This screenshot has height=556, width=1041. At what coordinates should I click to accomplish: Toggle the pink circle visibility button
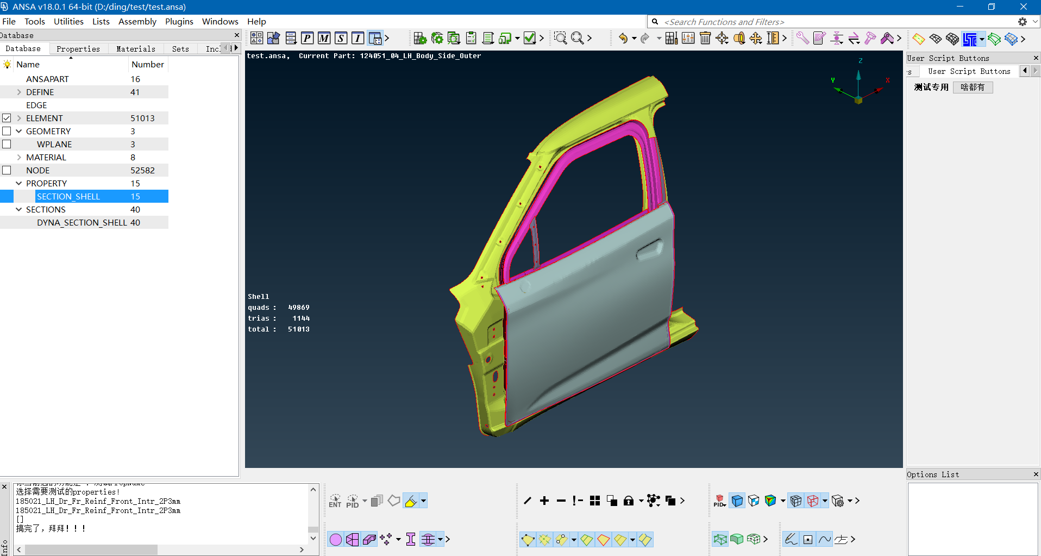click(x=336, y=539)
